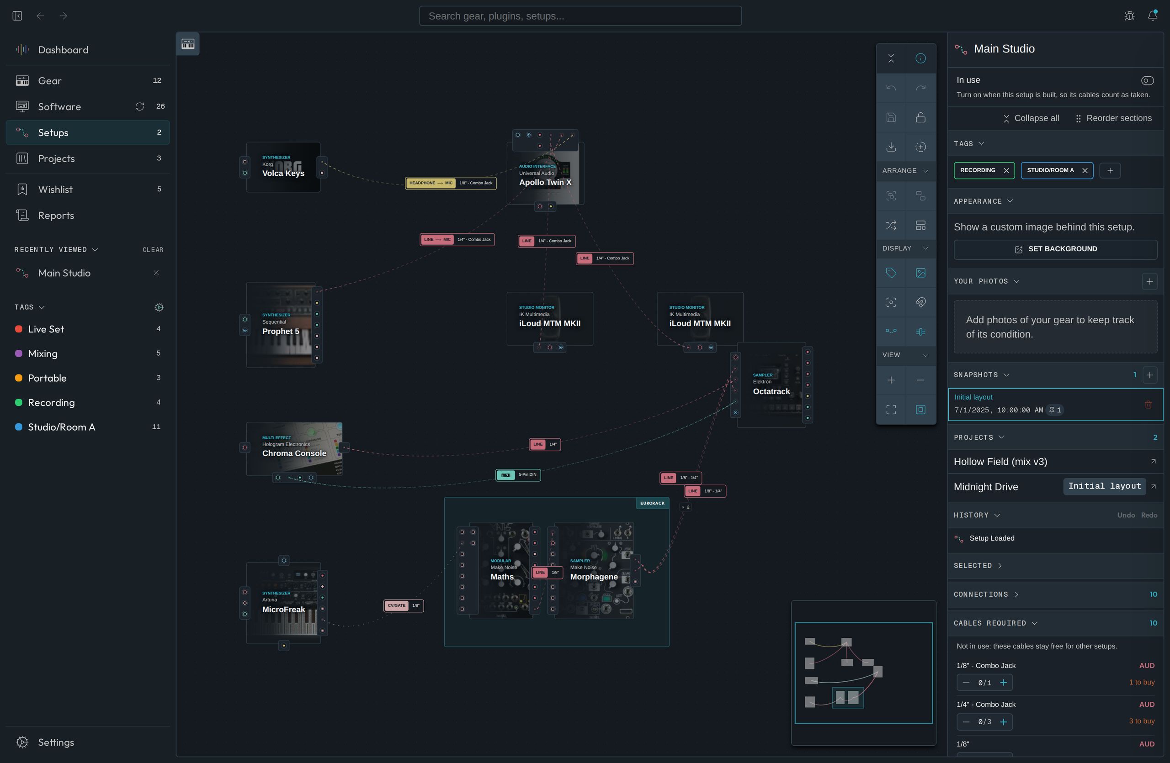Select the Mixing tag with purple dot
Viewport: 1170px width, 763px height.
(x=88, y=353)
